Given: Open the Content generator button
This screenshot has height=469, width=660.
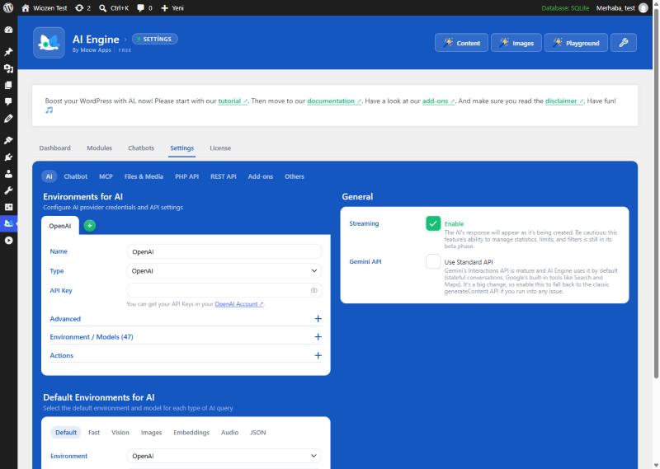Looking at the screenshot, I should click(461, 43).
